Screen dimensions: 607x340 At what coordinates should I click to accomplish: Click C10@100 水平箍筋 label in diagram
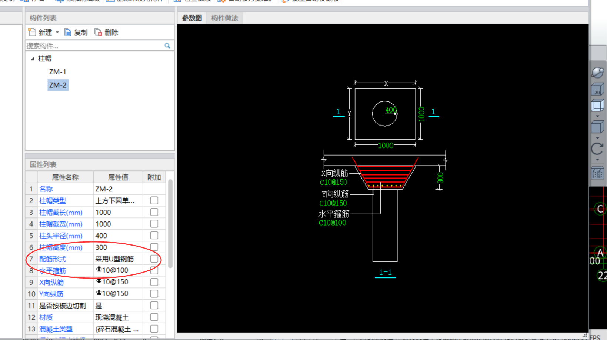333,223
